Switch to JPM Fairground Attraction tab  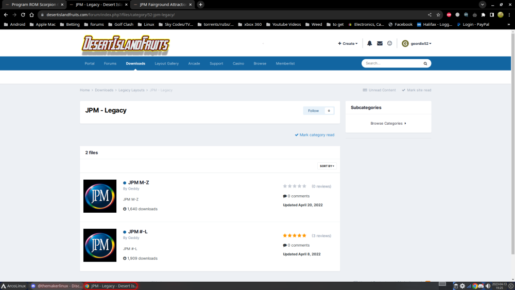[x=162, y=5]
